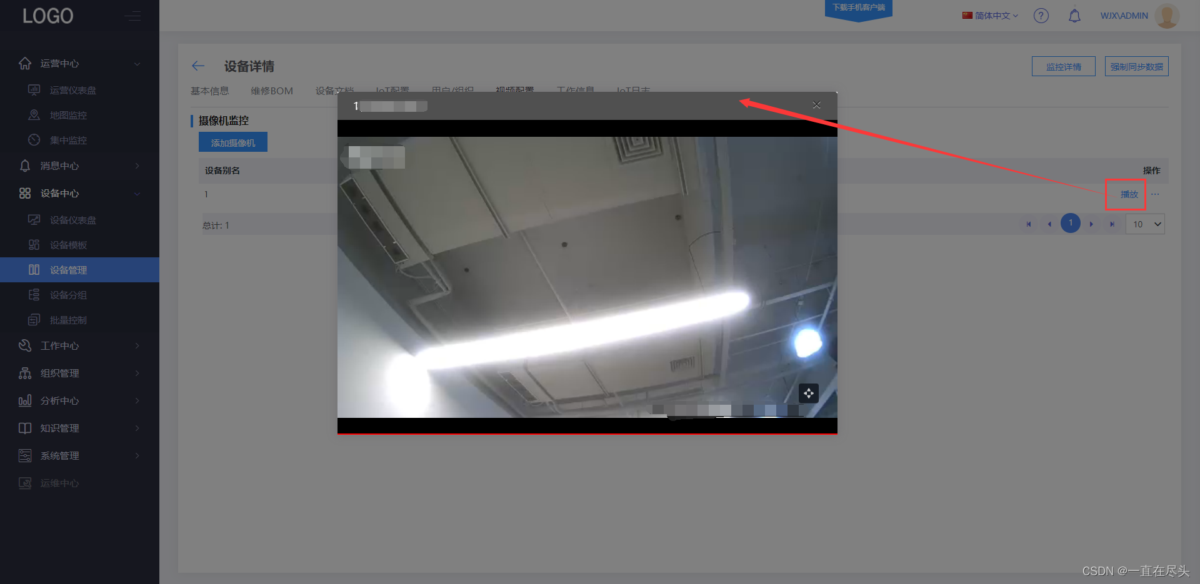This screenshot has width=1200, height=584.
Task: Go back with the left arrow icon
Action: (198, 66)
